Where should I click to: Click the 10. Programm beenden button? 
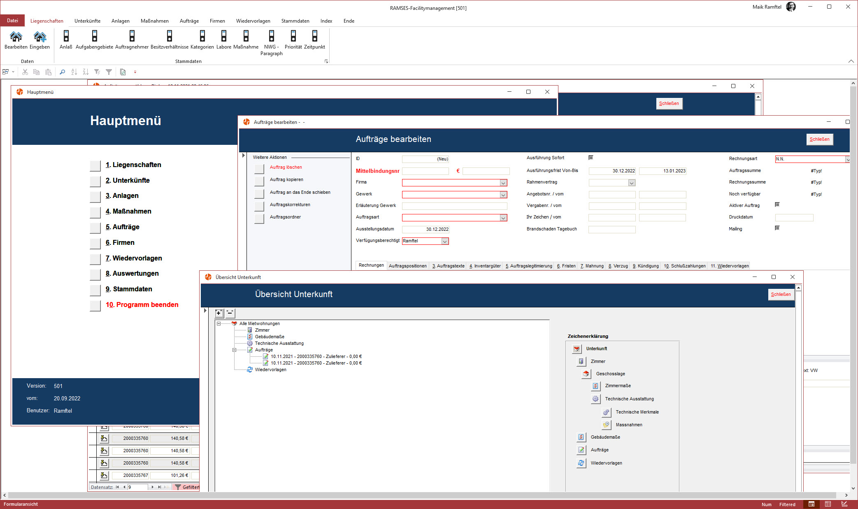tap(95, 306)
